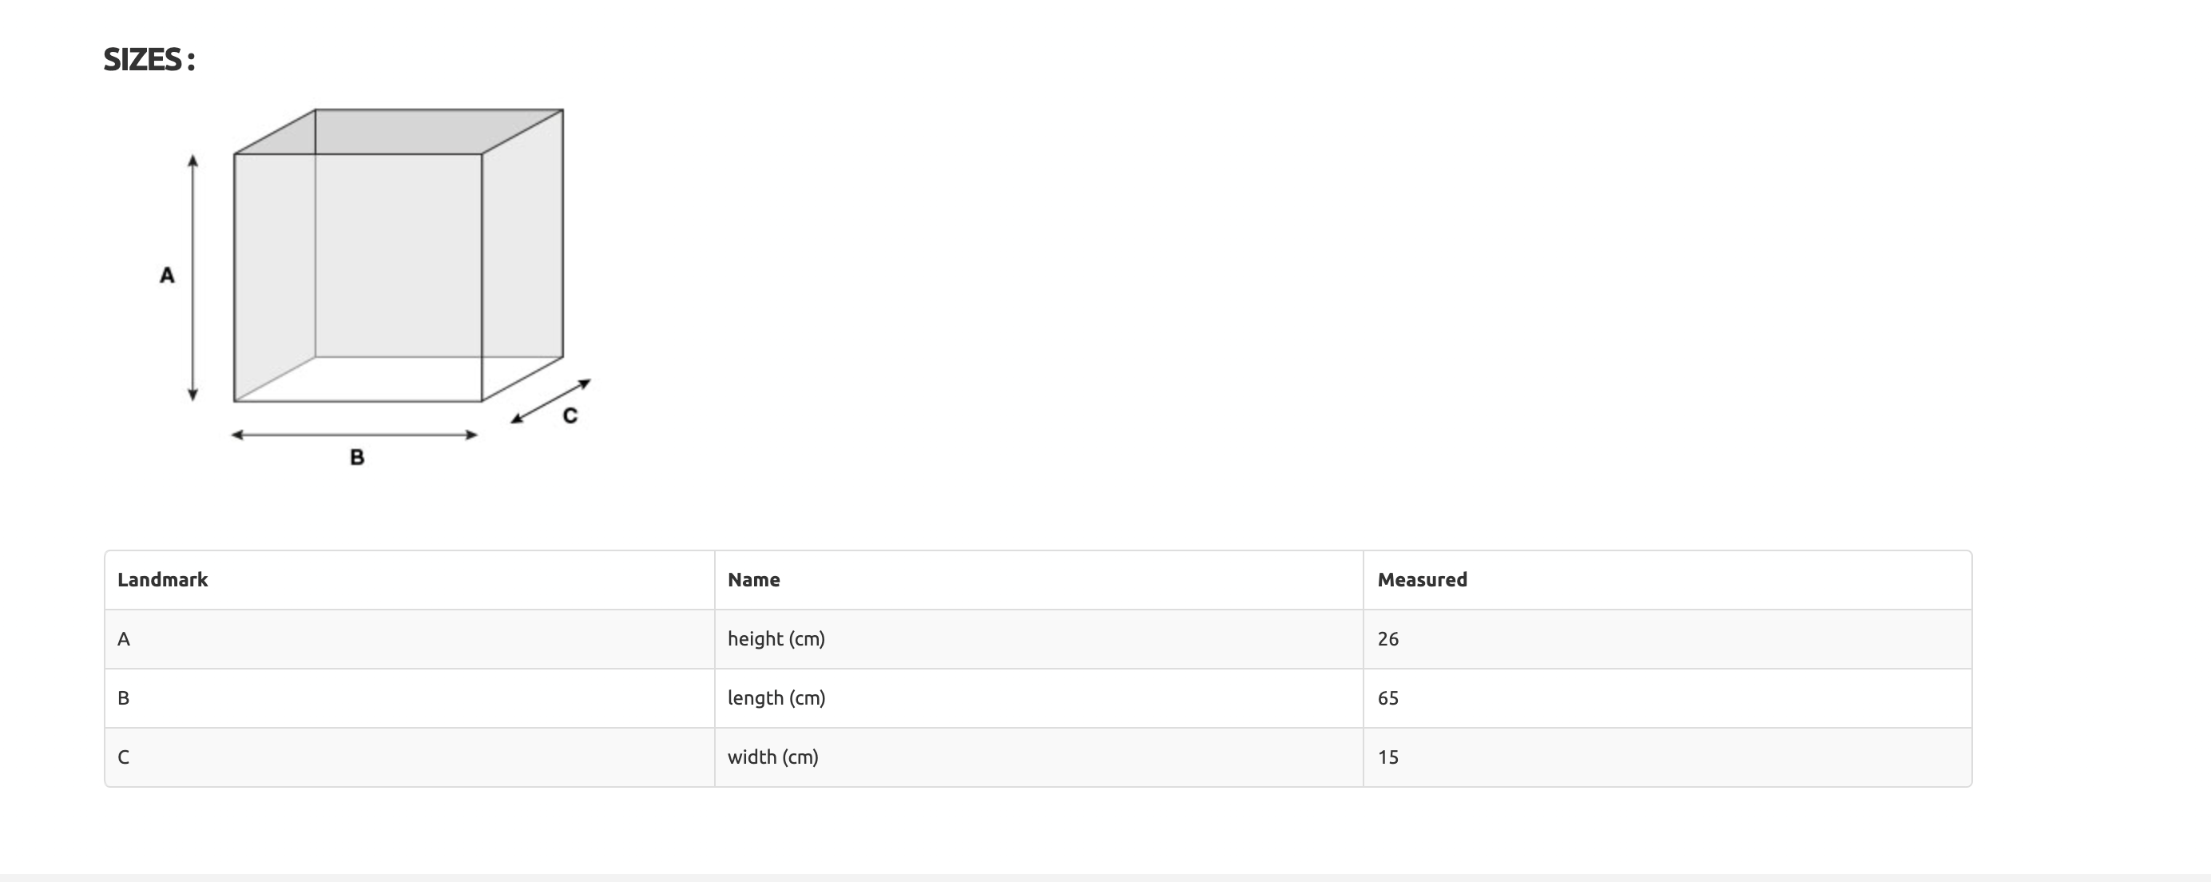The width and height of the screenshot is (2211, 882).
Task: Click the B label below the box
Action: click(357, 458)
